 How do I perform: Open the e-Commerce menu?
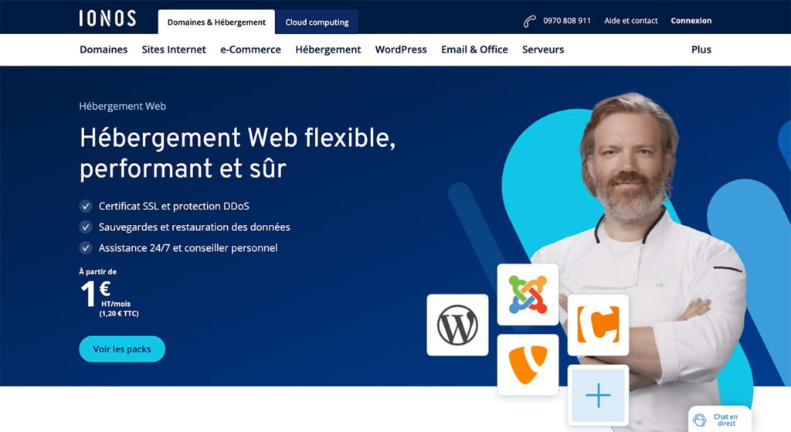click(250, 49)
